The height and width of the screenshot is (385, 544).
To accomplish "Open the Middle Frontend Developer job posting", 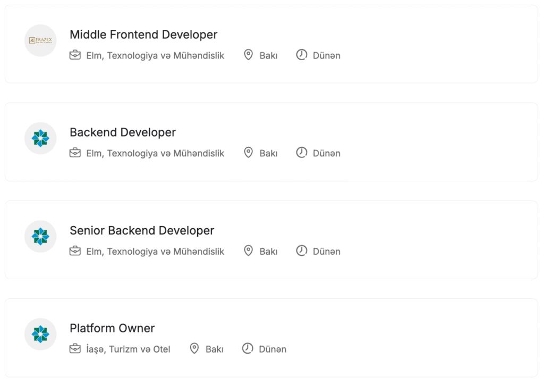I will coord(143,35).
